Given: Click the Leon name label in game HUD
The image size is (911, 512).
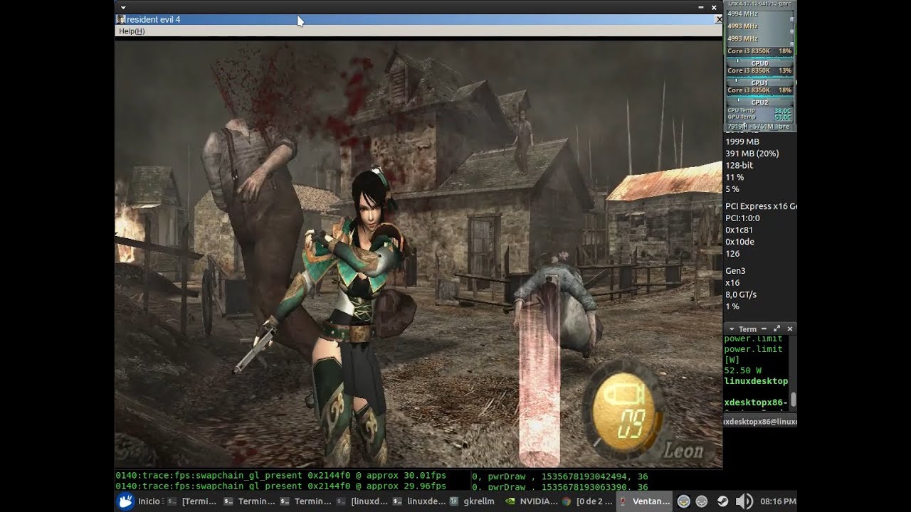Looking at the screenshot, I should pyautogui.click(x=683, y=449).
